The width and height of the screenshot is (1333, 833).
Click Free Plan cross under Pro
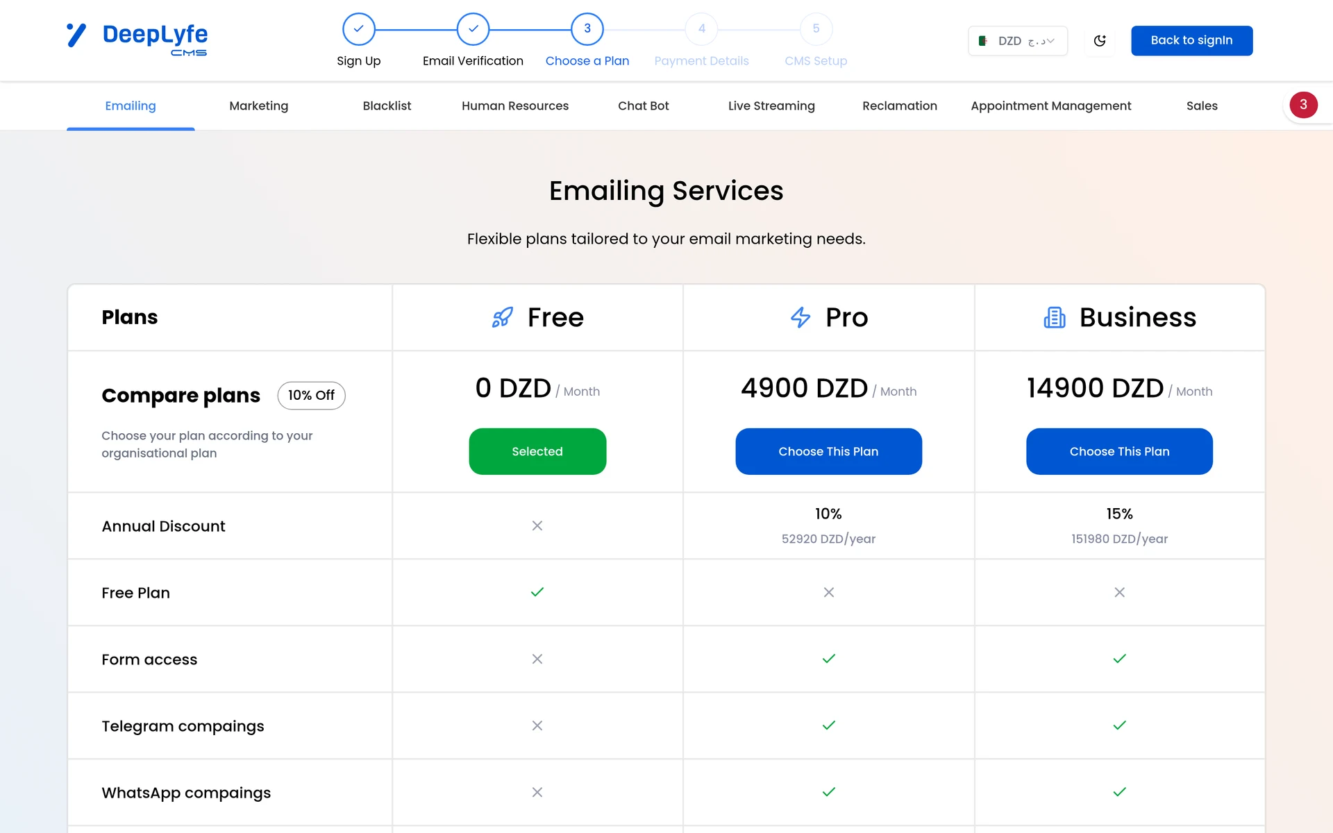click(829, 592)
